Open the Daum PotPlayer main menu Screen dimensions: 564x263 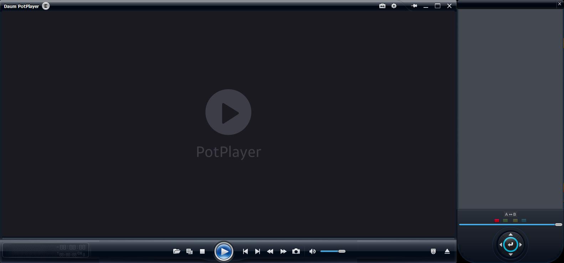(x=21, y=6)
